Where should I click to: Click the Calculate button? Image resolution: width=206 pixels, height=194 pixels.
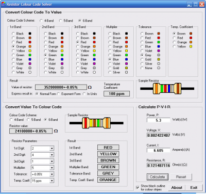(158, 177)
